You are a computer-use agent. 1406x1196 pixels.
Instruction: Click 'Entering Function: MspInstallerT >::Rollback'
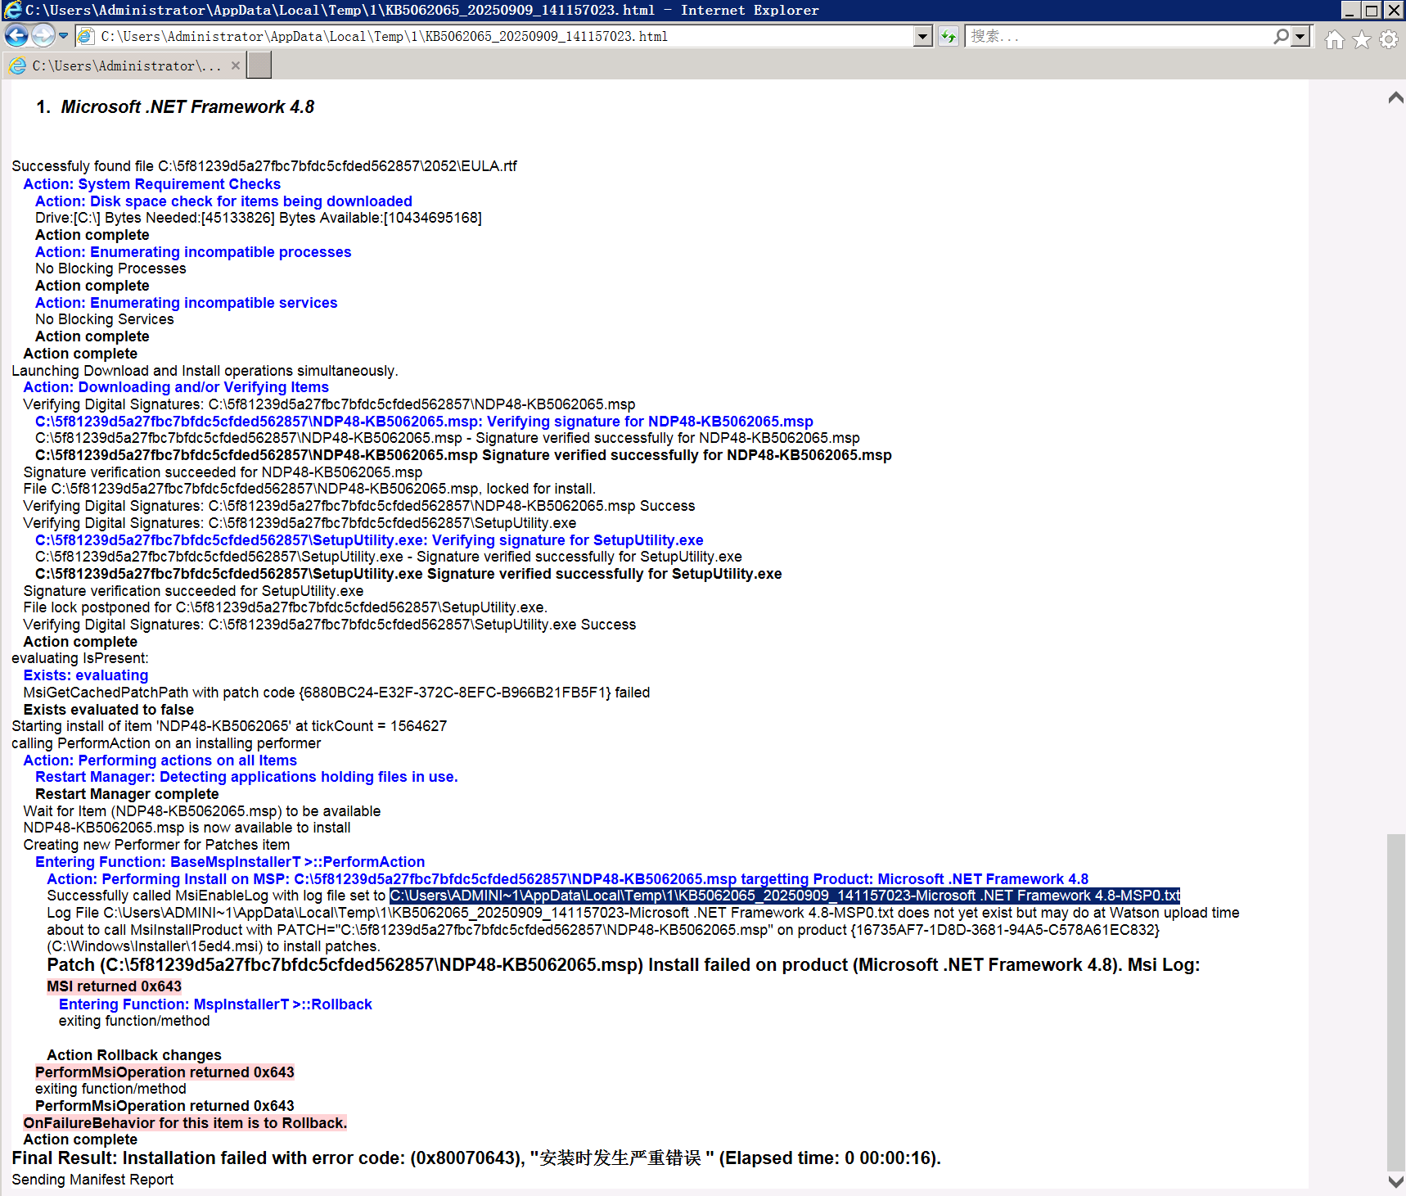click(x=215, y=1004)
